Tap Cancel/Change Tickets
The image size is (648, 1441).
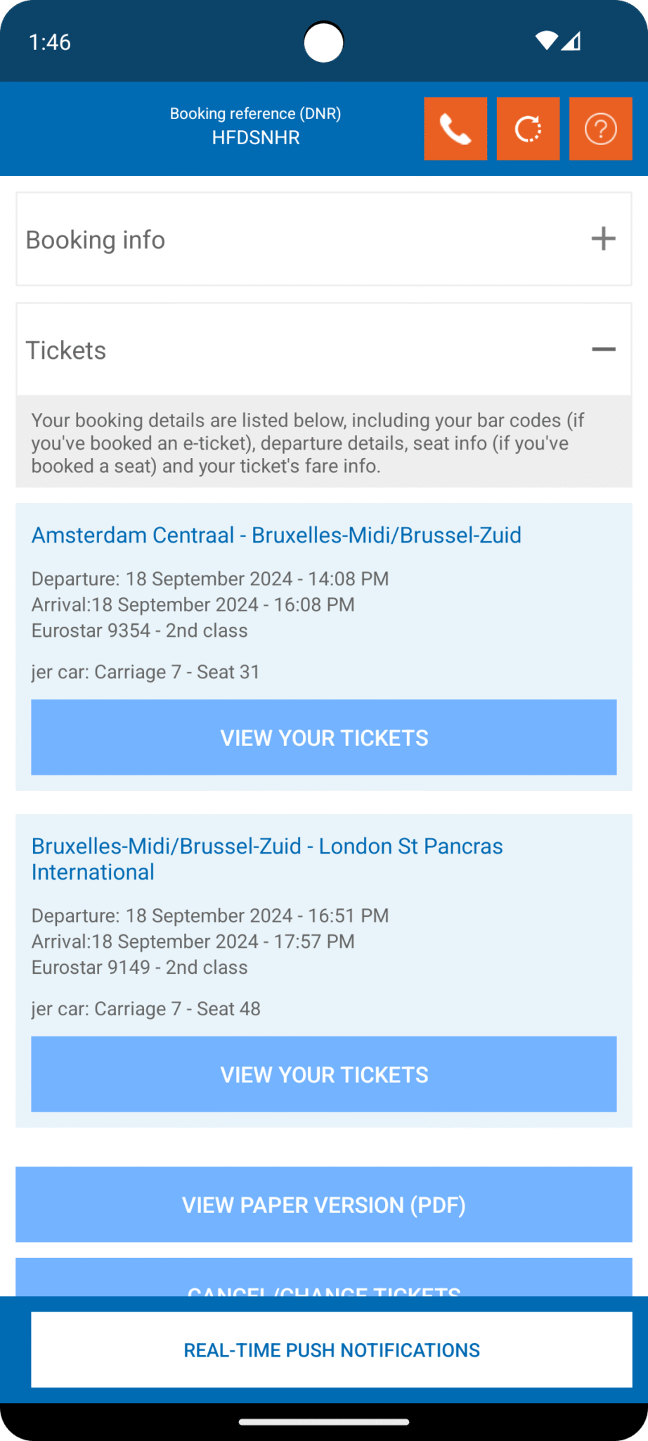pyautogui.click(x=323, y=1291)
